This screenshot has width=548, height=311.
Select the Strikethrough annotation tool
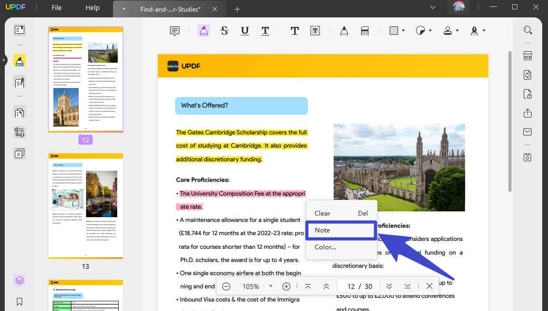[224, 31]
